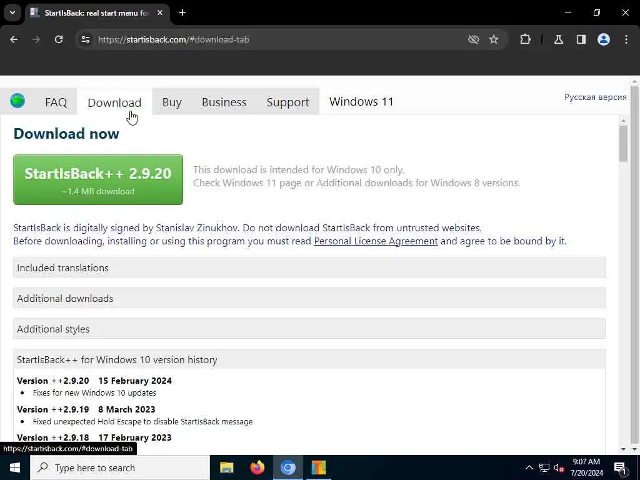The height and width of the screenshot is (480, 640).
Task: Open the Windows 11 tab
Action: pos(361,102)
